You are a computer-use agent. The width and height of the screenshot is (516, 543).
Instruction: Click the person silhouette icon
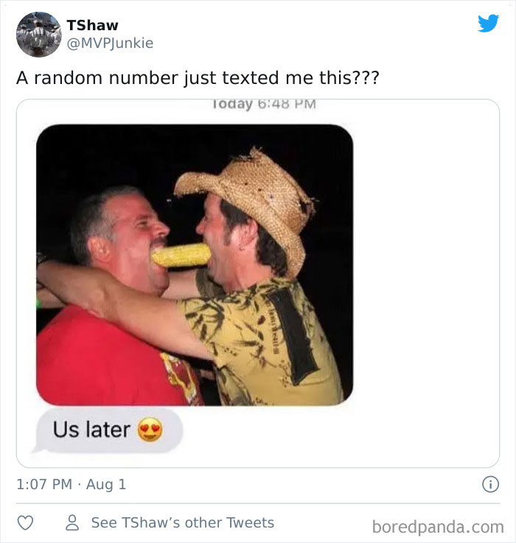point(72,522)
